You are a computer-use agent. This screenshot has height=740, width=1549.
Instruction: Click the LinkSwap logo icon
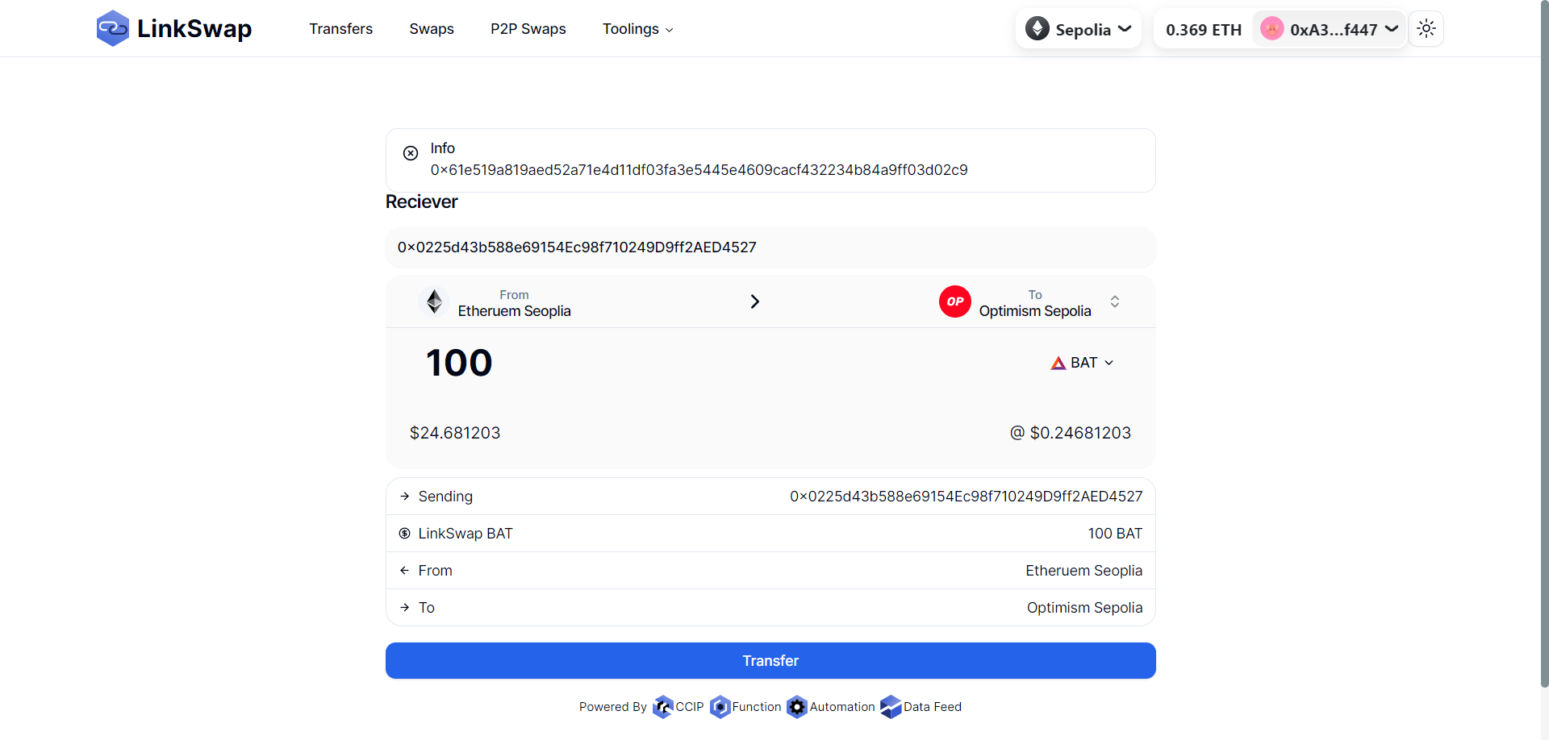click(112, 28)
